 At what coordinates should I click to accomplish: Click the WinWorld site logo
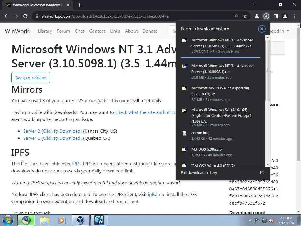coord(18,31)
